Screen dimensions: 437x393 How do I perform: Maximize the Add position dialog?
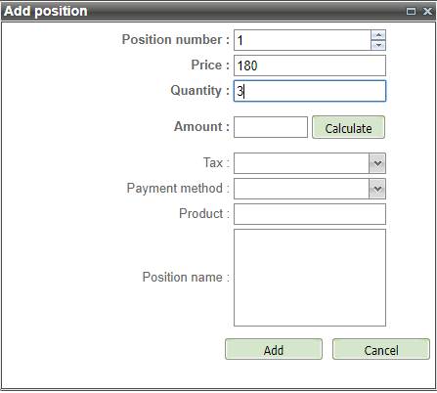click(x=411, y=12)
